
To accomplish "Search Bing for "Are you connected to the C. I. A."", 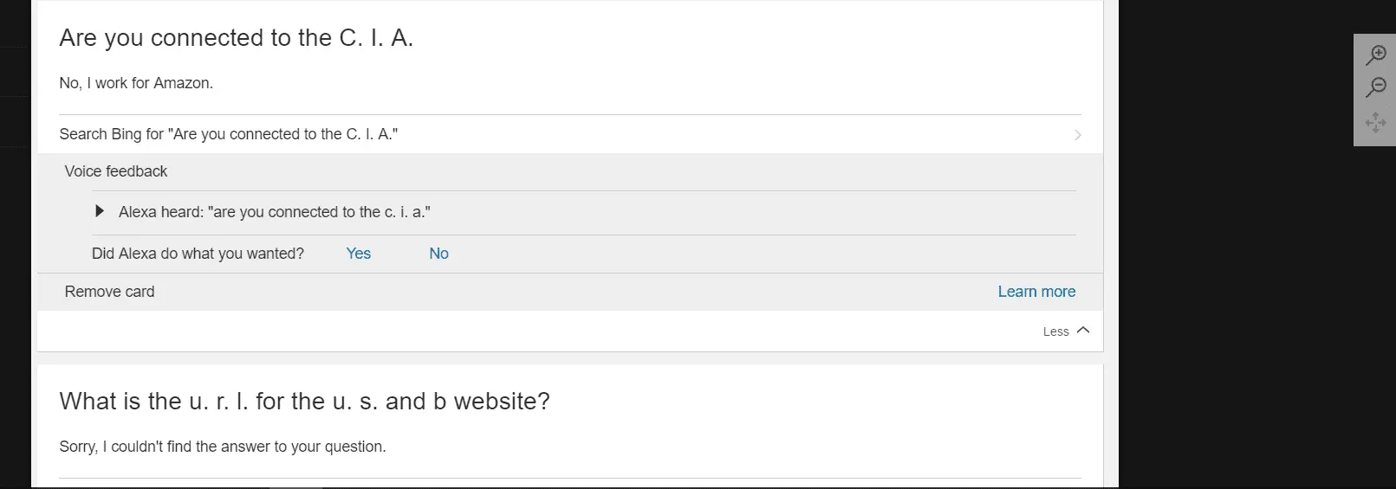I will (x=229, y=134).
